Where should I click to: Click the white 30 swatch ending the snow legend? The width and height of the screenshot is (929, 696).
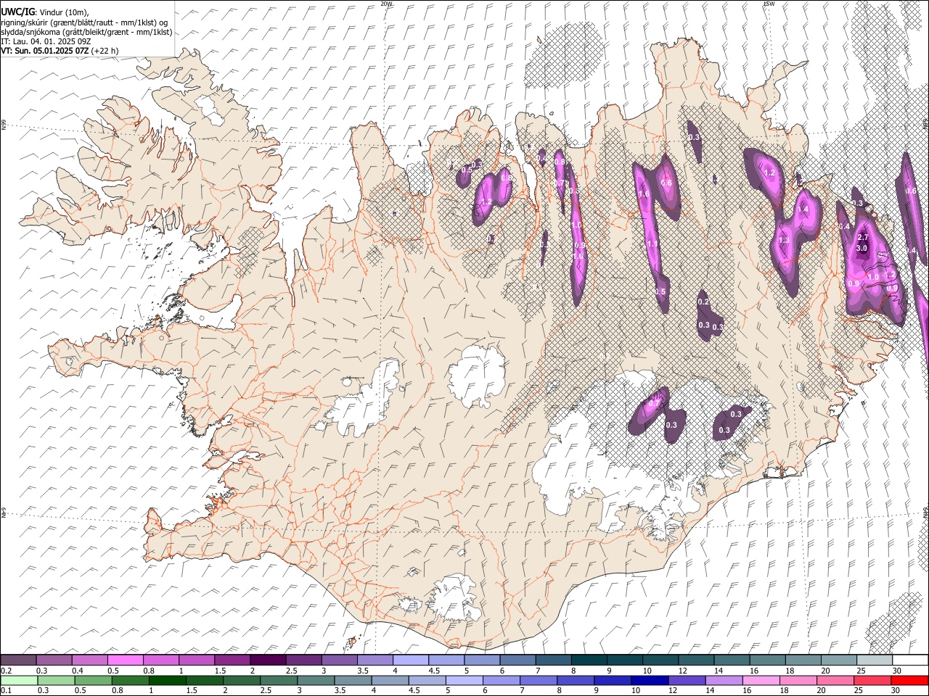coord(910,660)
